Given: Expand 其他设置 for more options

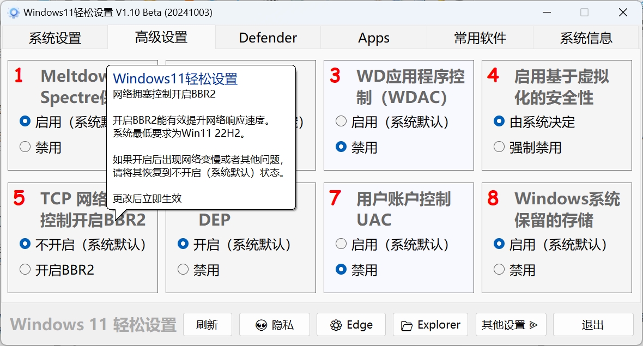Looking at the screenshot, I should (x=511, y=325).
